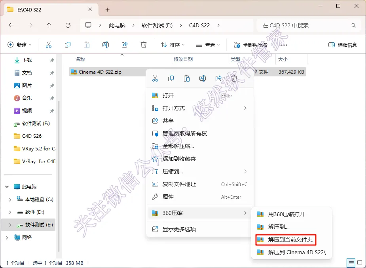Open the 查看 view dropdown
Screen dimensions: 366x268
tap(208, 45)
